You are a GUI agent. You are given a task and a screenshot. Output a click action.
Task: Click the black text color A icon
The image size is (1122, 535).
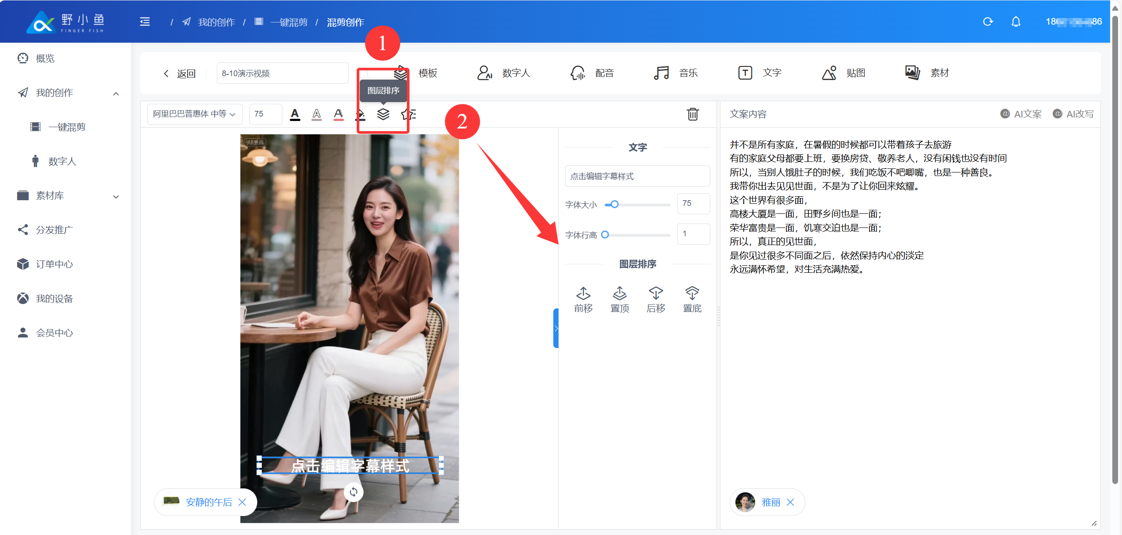tap(295, 114)
